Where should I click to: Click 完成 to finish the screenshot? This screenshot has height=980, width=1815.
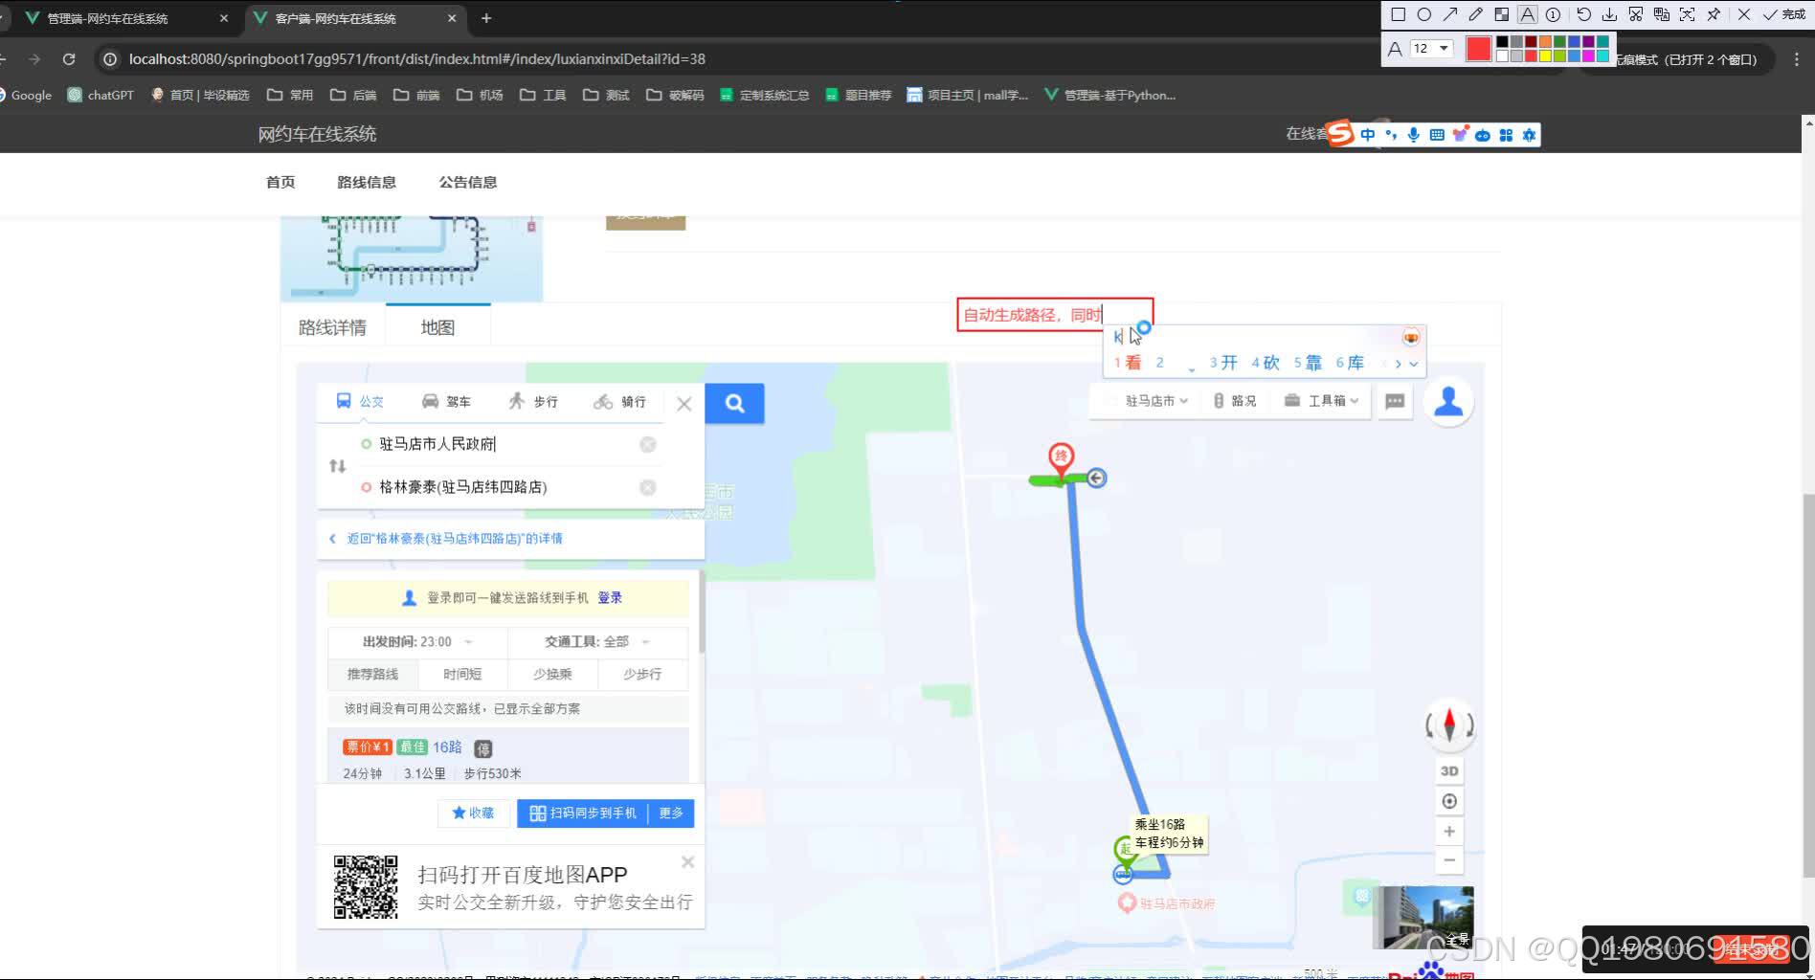(x=1791, y=15)
